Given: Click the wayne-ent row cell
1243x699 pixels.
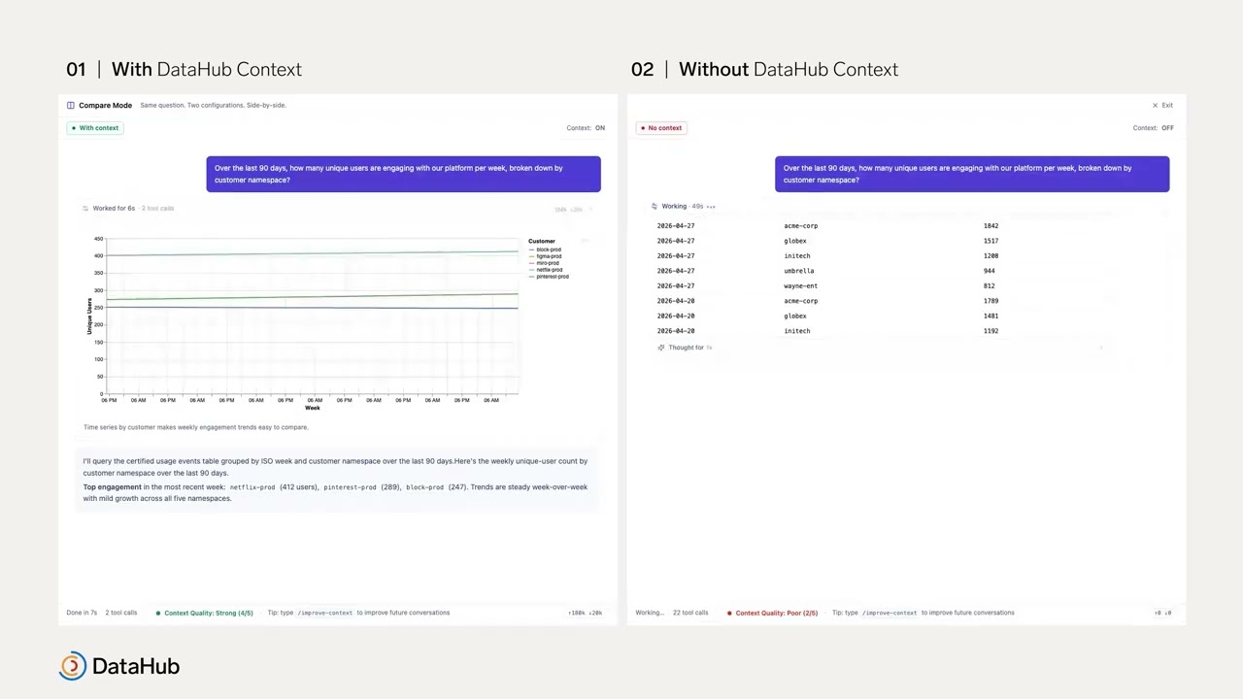Looking at the screenshot, I should coord(801,286).
